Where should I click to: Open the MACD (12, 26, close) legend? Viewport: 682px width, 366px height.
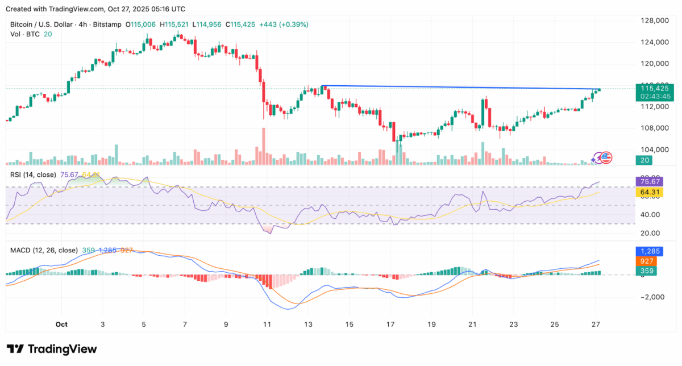pyautogui.click(x=44, y=249)
